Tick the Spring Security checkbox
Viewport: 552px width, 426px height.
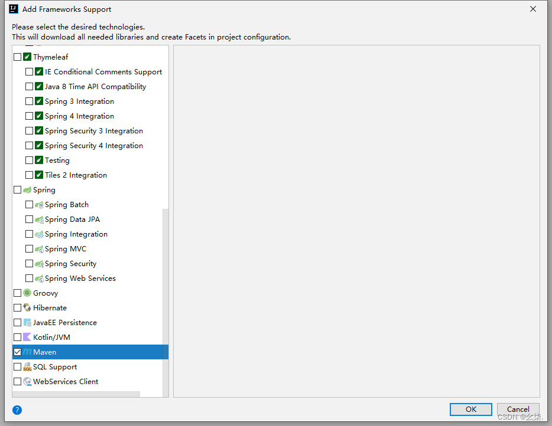coord(29,264)
